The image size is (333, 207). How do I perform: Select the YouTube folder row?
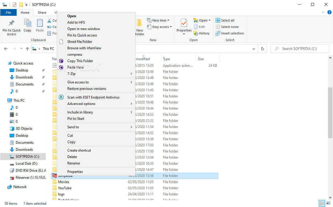click(x=135, y=188)
